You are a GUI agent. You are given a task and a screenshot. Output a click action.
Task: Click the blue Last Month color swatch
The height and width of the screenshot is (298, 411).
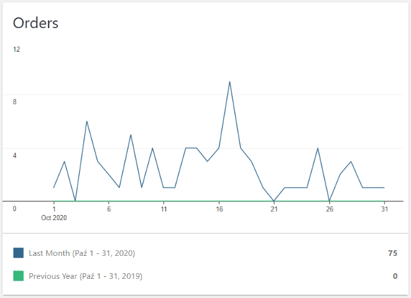[x=19, y=253]
